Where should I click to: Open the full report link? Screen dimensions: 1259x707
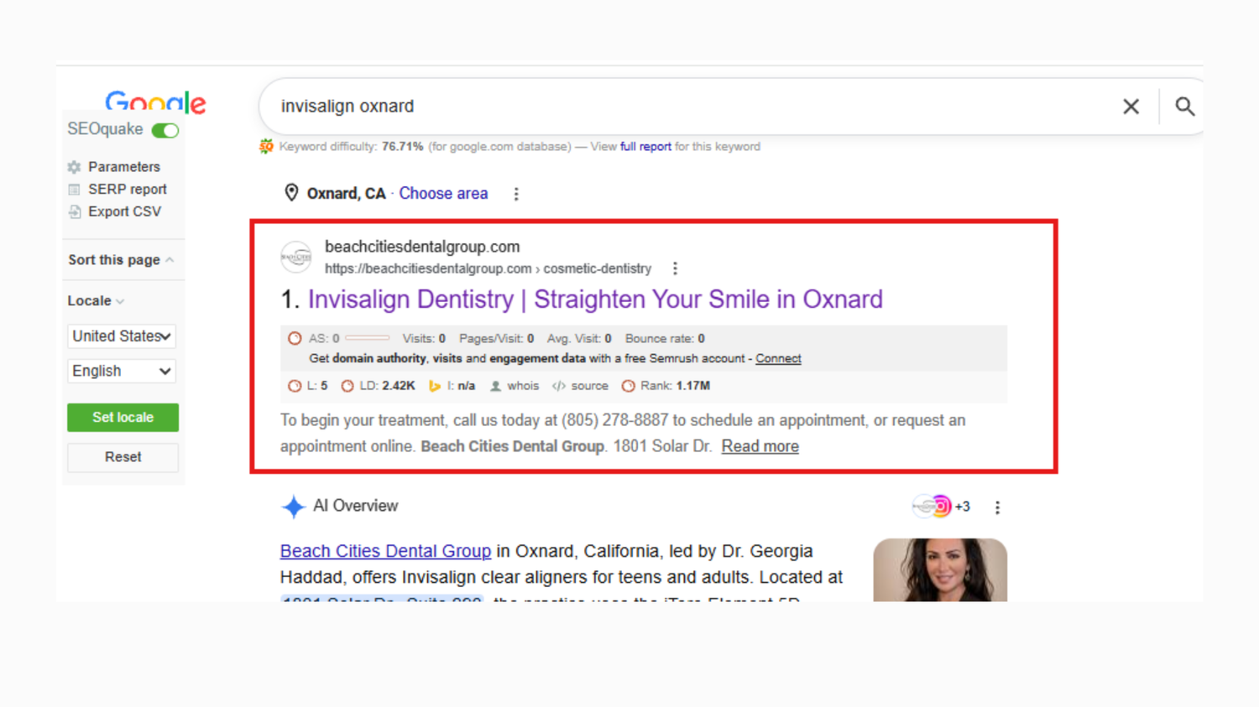click(x=645, y=147)
